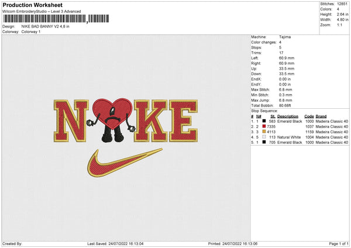Click the 'Color changes:' label
351x248 pixels.
coord(264,42)
